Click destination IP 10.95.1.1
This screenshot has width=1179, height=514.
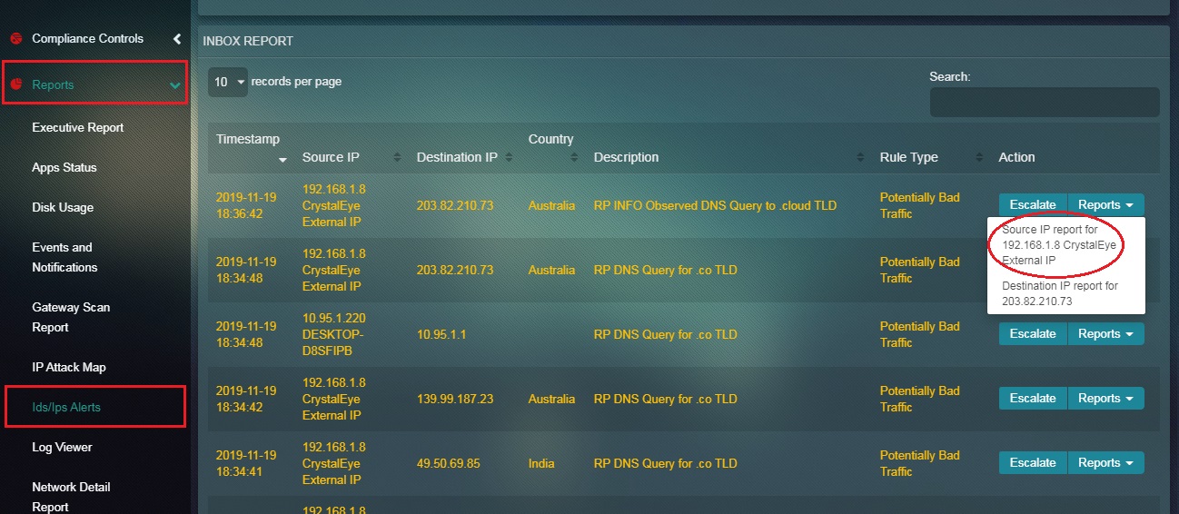(x=441, y=335)
